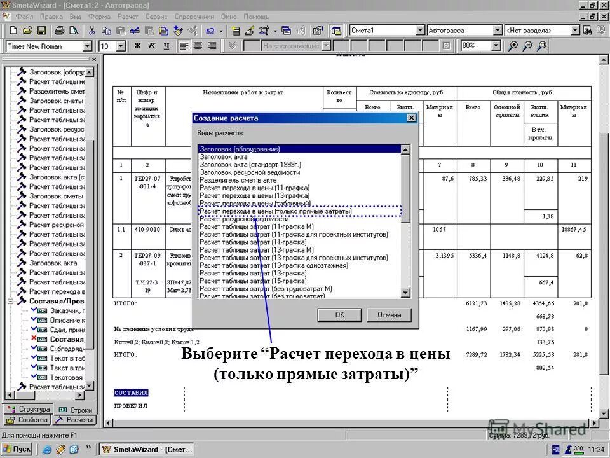
Task: Click the zoom in magnifier plus icon
Action: pos(513,46)
